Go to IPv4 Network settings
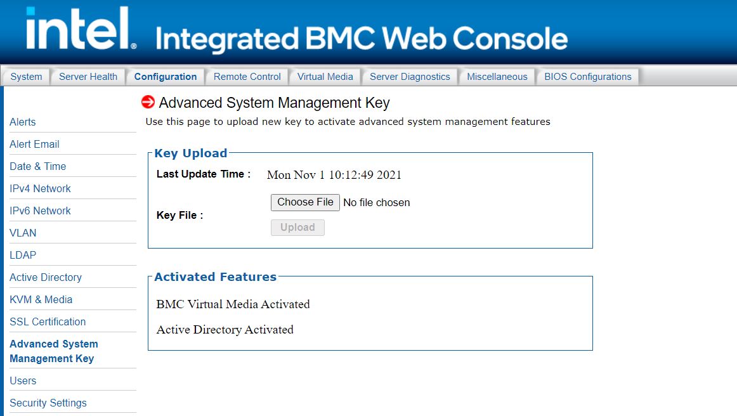Screen dimensions: 737x416 click(40, 188)
